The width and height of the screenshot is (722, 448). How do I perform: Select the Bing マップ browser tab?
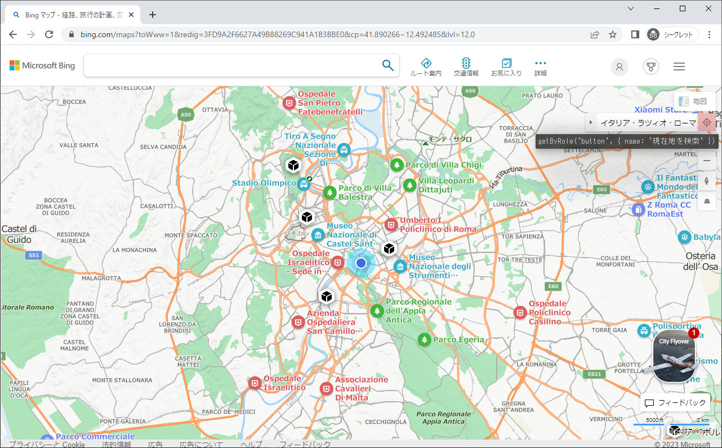72,15
